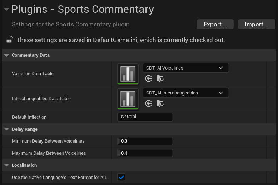The width and height of the screenshot is (278, 185).
Task: Click the unlocked padlock checkout icon
Action: coord(10,40)
